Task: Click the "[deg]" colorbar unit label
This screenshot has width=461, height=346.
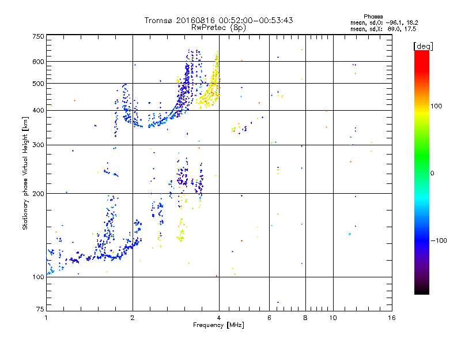Action: pos(423,46)
